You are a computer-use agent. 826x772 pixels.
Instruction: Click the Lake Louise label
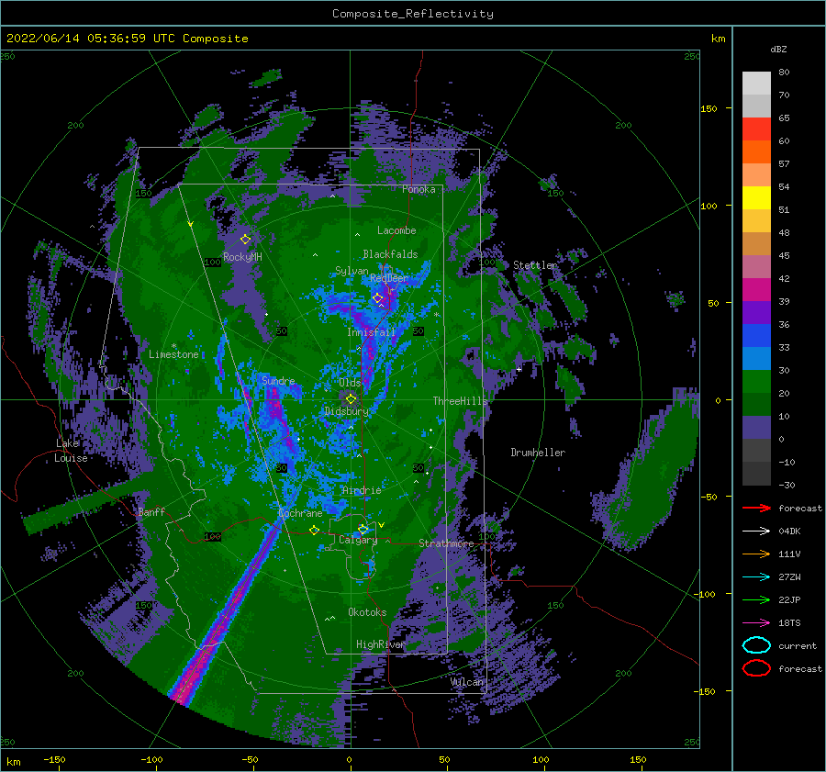coord(71,451)
